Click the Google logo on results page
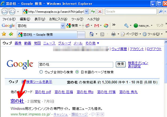Screen dimensions: 167x117 coord(20,64)
